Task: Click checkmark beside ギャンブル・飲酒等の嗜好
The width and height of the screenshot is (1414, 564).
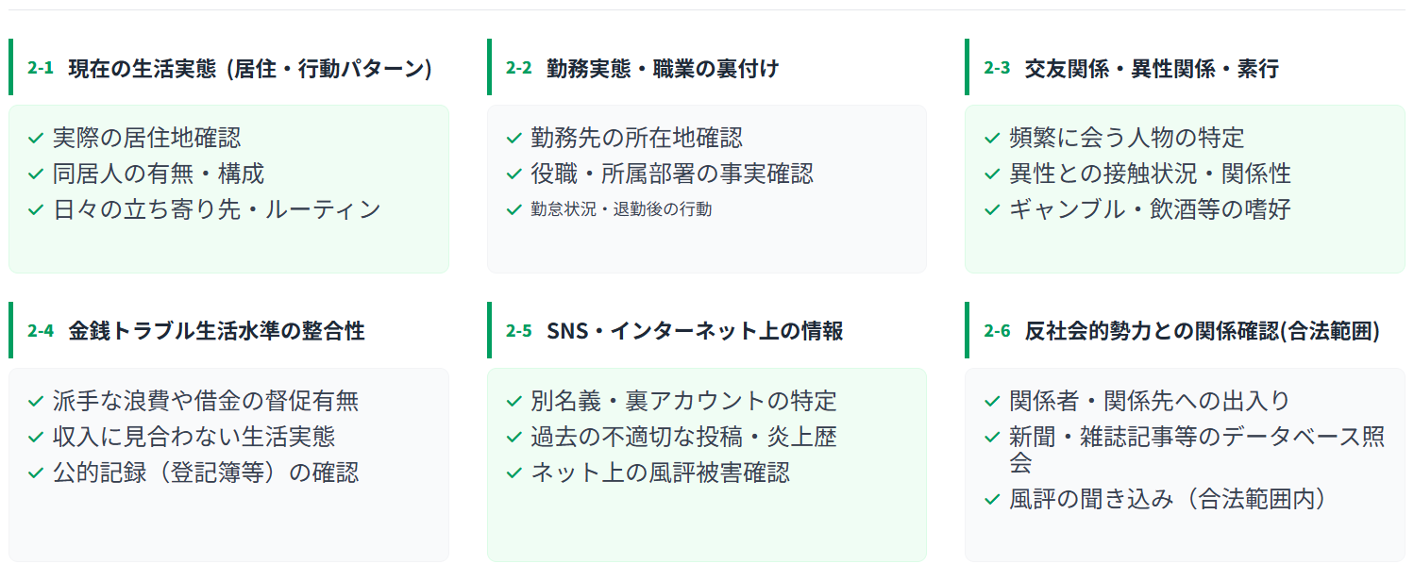Action: click(992, 210)
